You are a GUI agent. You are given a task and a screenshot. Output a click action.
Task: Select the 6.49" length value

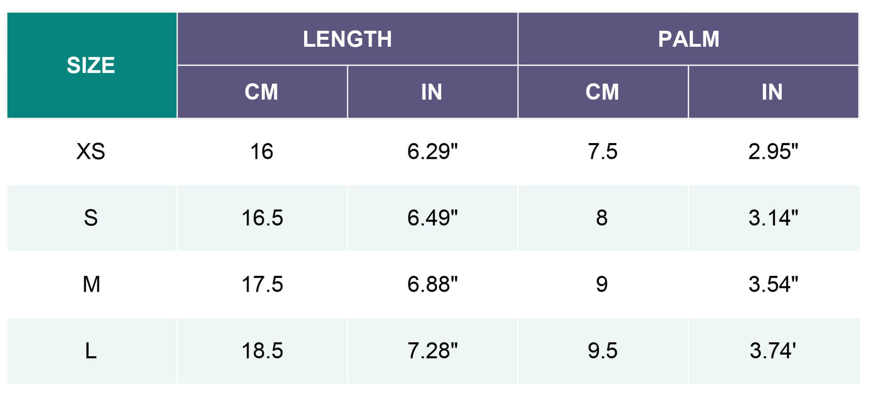pos(432,218)
